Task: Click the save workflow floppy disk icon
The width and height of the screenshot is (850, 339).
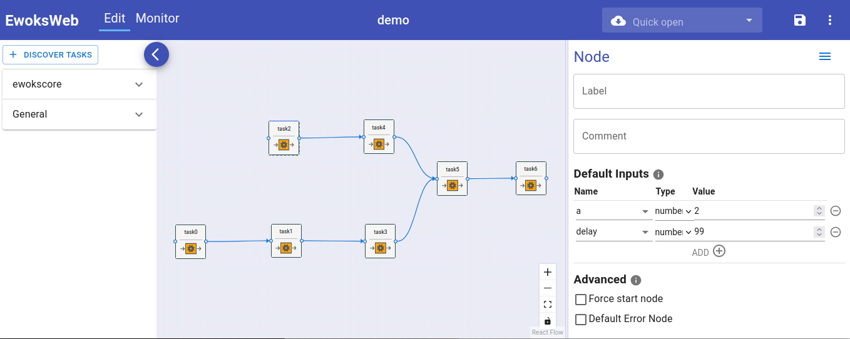Action: pos(800,20)
